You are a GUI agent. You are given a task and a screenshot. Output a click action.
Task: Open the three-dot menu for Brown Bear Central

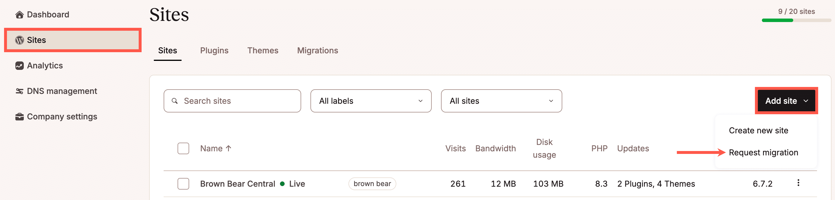point(798,183)
